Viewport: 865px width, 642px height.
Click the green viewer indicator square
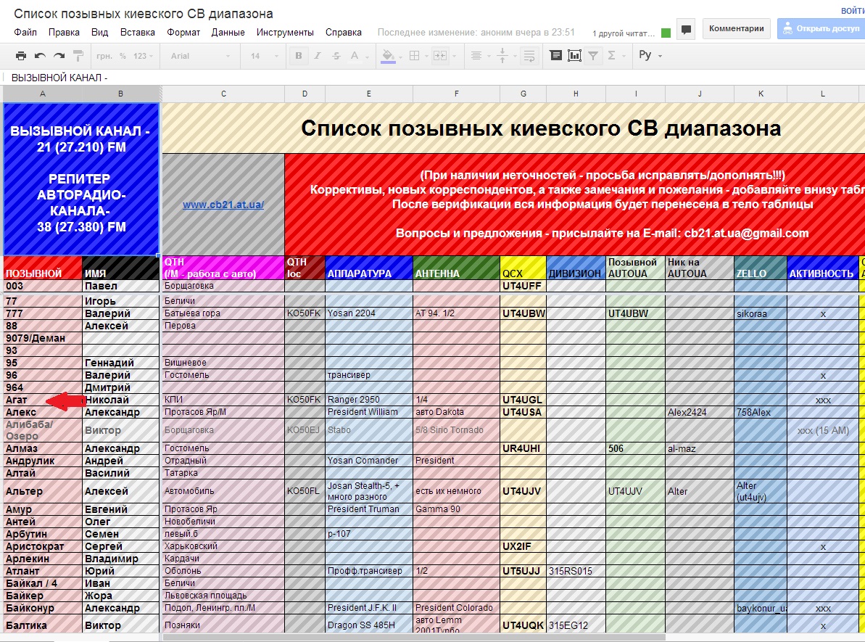[666, 33]
